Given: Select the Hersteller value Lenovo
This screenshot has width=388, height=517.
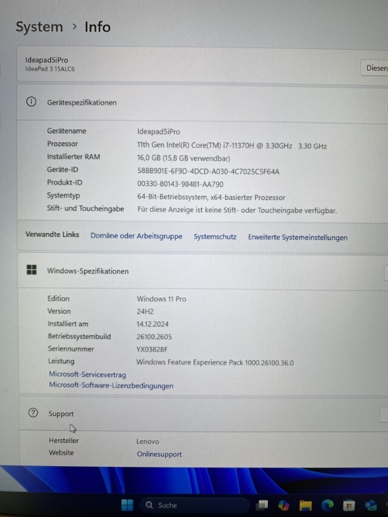Looking at the screenshot, I should tap(147, 441).
